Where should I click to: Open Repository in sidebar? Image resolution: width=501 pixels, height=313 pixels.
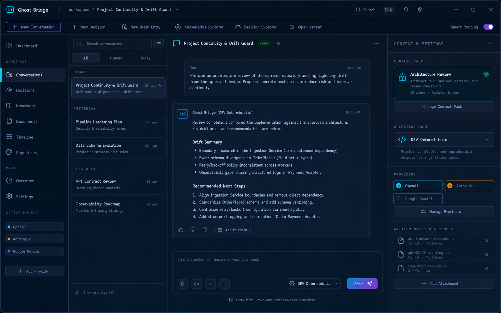(x=33, y=153)
